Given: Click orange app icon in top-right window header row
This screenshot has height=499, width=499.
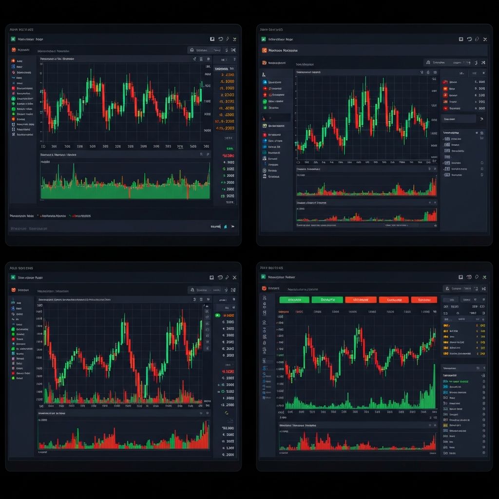Looking at the screenshot, I should 265,50.
